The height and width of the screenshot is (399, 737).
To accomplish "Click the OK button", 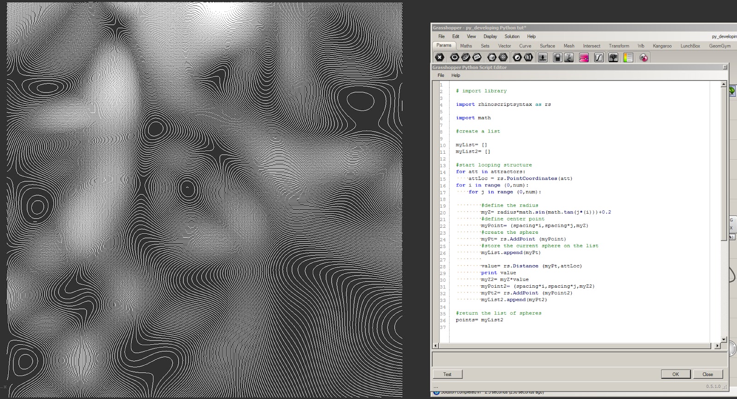I will pyautogui.click(x=675, y=374).
